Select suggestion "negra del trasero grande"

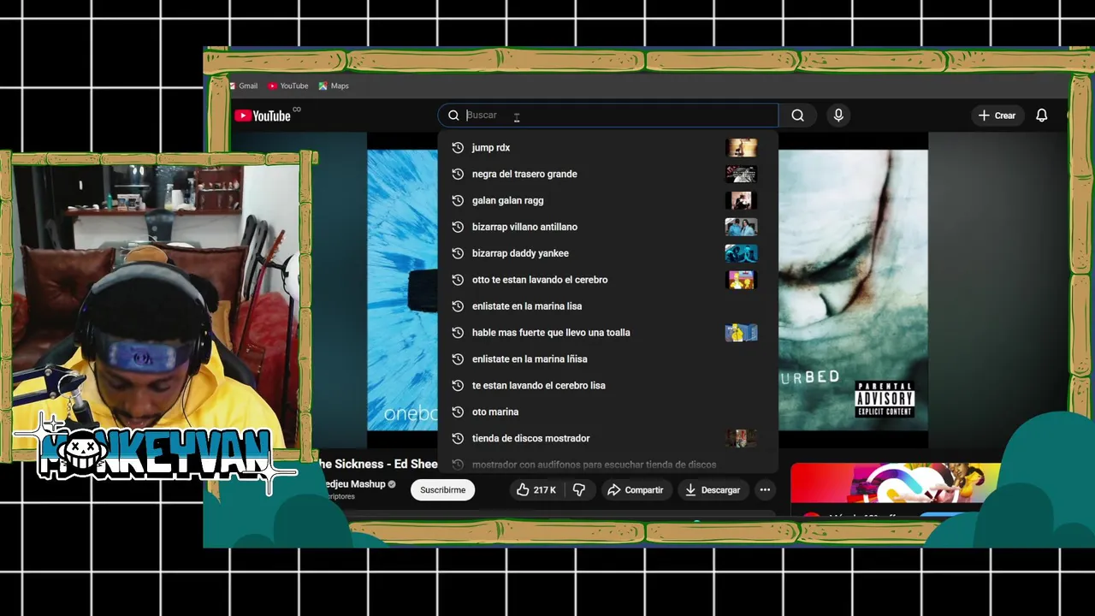point(607,174)
